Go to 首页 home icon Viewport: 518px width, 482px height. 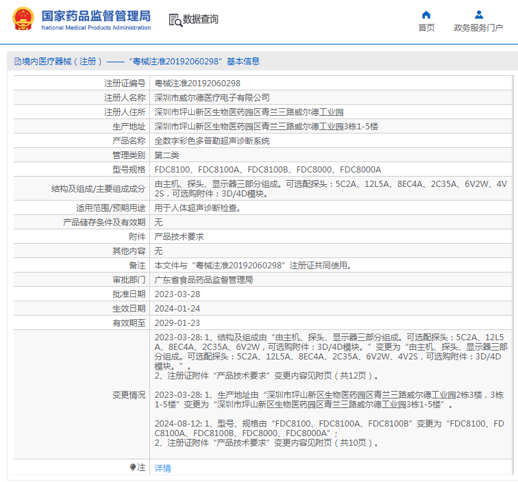click(426, 15)
